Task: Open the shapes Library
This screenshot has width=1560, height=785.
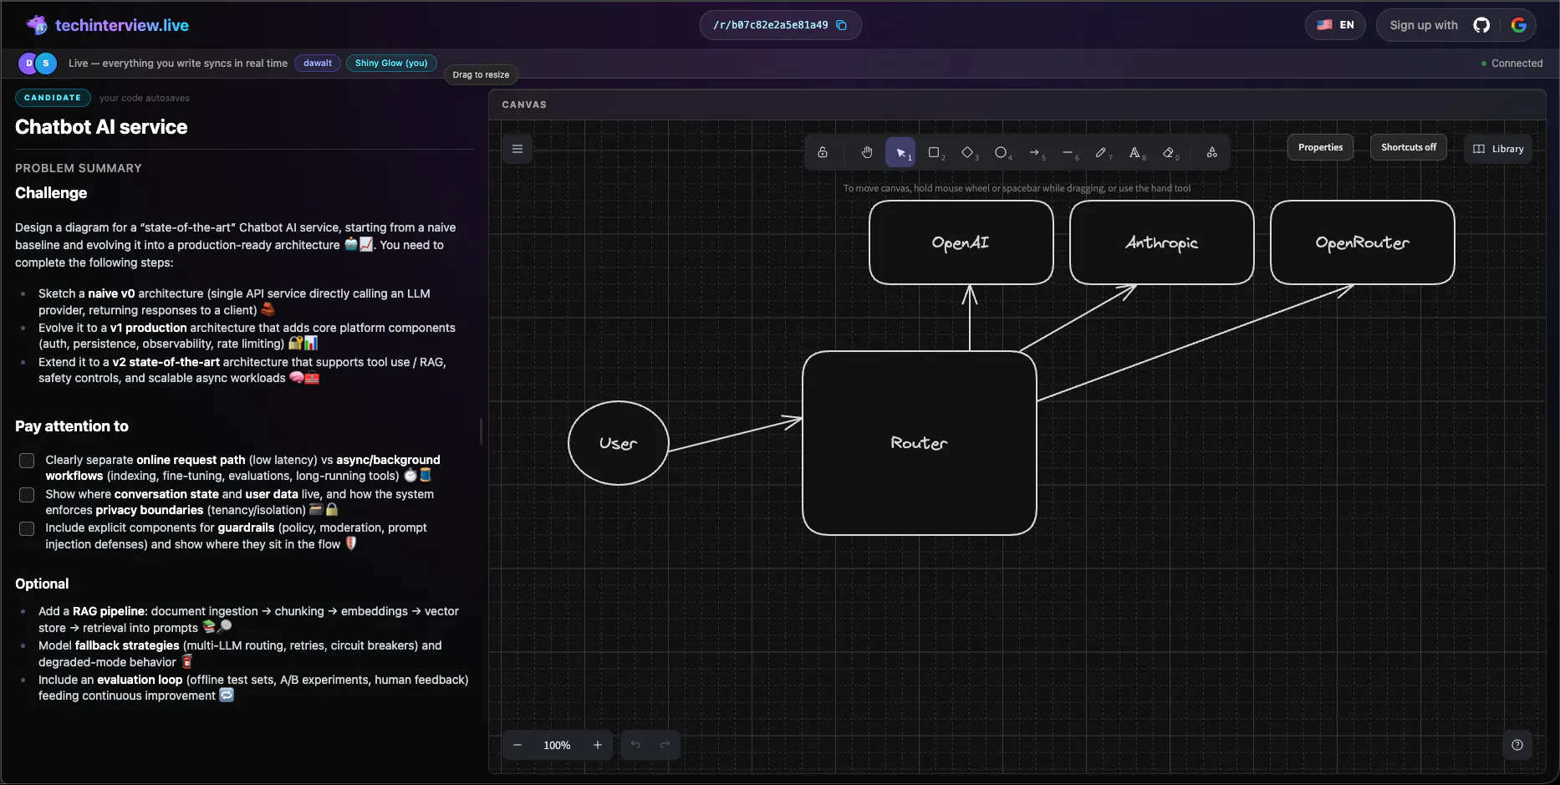Action: tap(1498, 149)
